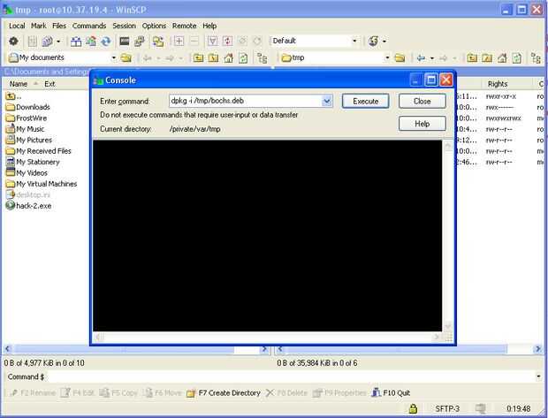Click F7 Create Directory
Viewport: 548px width, 418px height.
[x=224, y=393]
